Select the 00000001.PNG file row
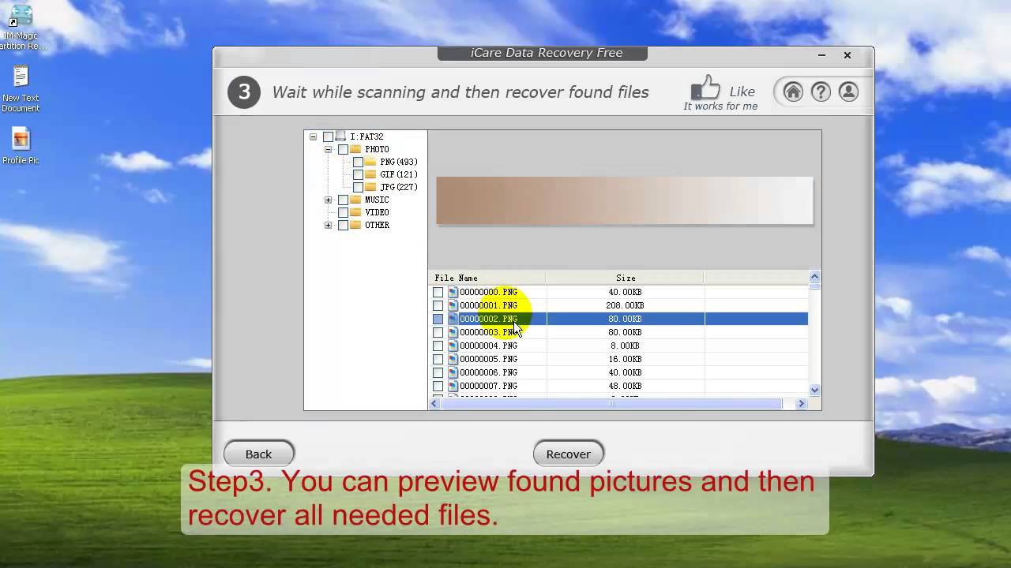The height and width of the screenshot is (568, 1011). coord(618,305)
